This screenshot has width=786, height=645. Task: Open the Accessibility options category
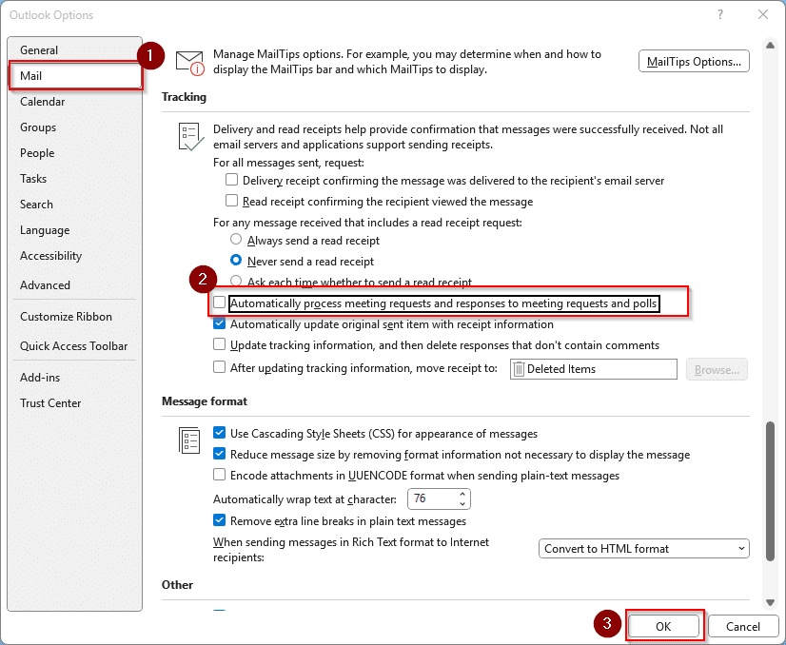click(75, 256)
